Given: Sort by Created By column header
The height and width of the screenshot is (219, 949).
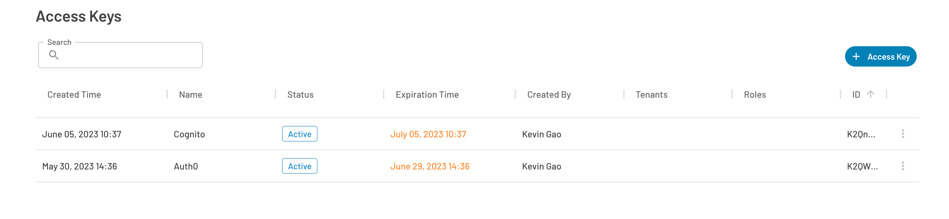Looking at the screenshot, I should pyautogui.click(x=549, y=95).
